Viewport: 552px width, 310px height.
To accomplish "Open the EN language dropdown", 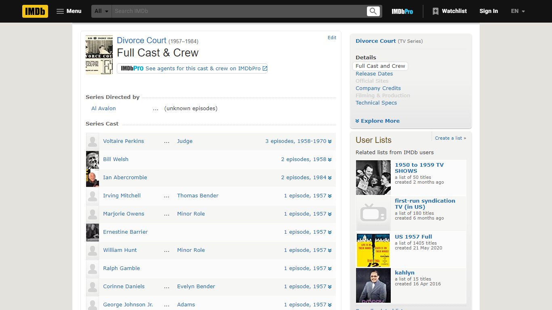I will point(518,11).
